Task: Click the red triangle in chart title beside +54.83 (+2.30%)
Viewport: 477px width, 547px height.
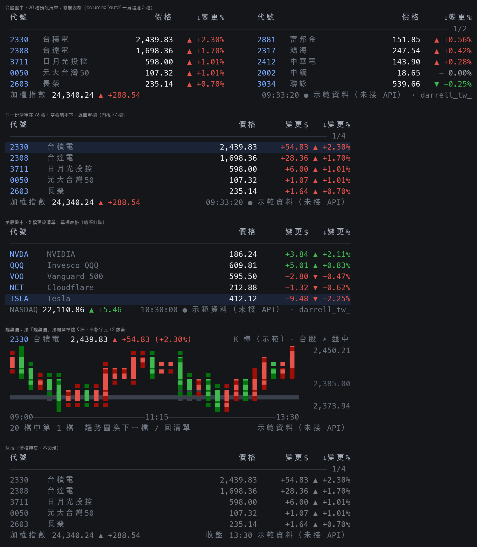Action: [115, 340]
